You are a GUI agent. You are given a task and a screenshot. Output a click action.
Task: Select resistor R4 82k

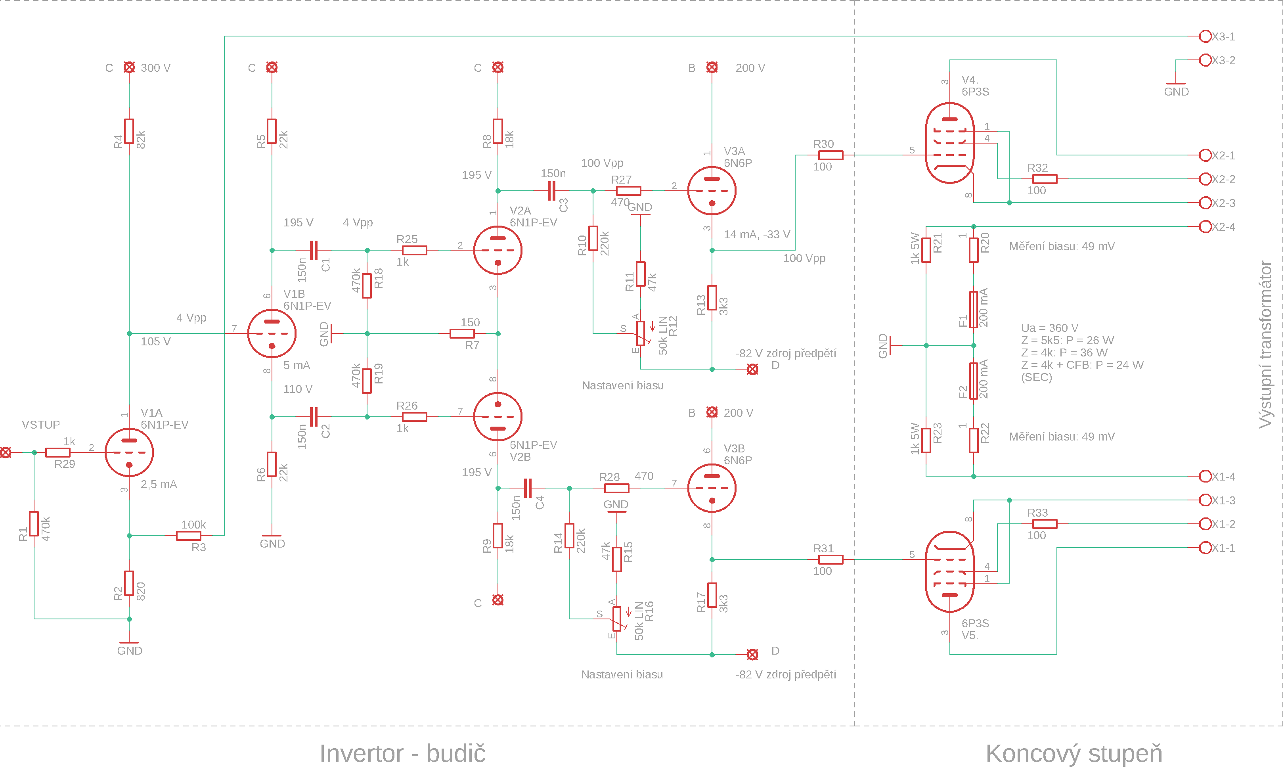pos(129,131)
